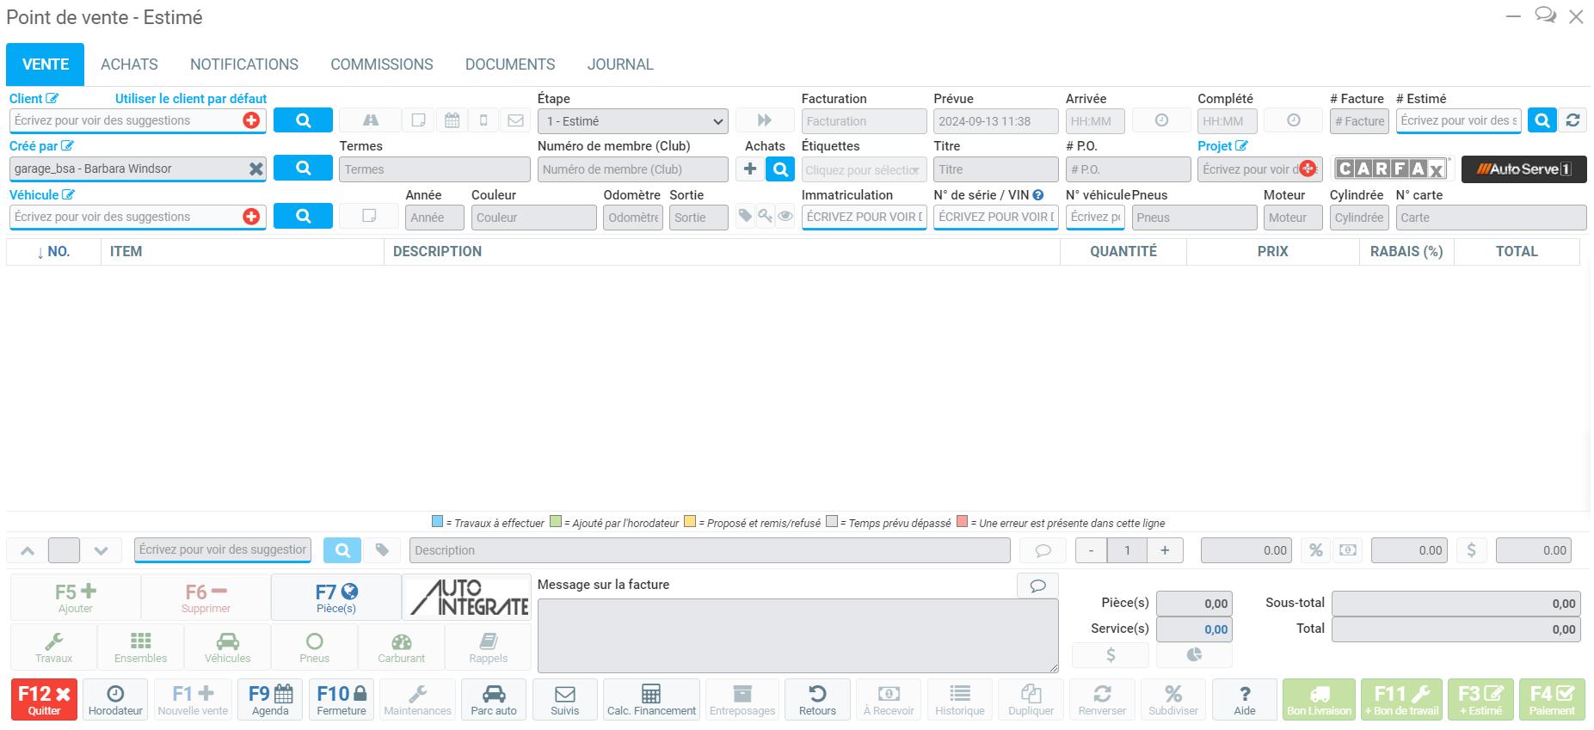Click the CARFAX logo button
1594x730 pixels.
[1390, 169]
